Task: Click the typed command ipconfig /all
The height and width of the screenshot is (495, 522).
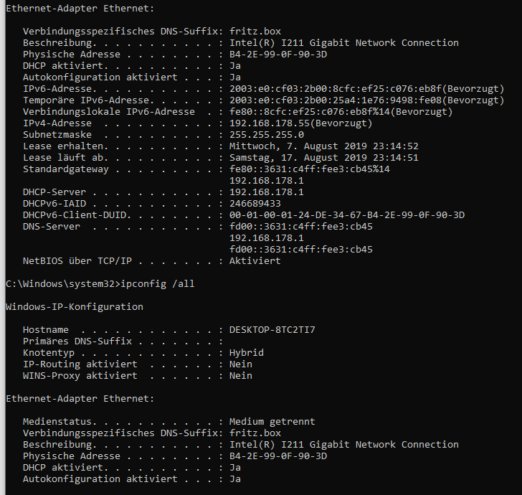Action: [157, 284]
